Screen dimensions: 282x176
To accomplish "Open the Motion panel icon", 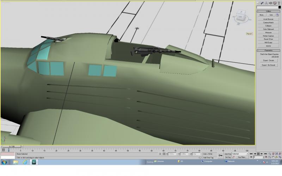I will click(270, 3).
